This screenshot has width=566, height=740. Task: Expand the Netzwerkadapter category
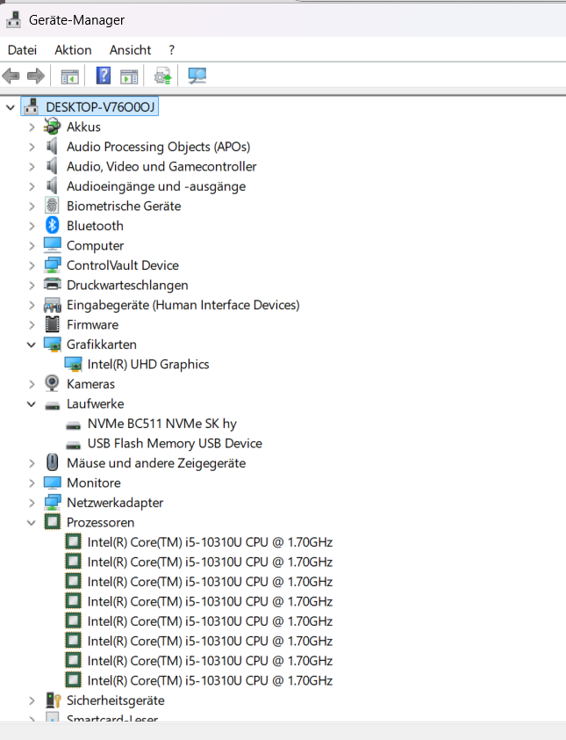coord(32,503)
